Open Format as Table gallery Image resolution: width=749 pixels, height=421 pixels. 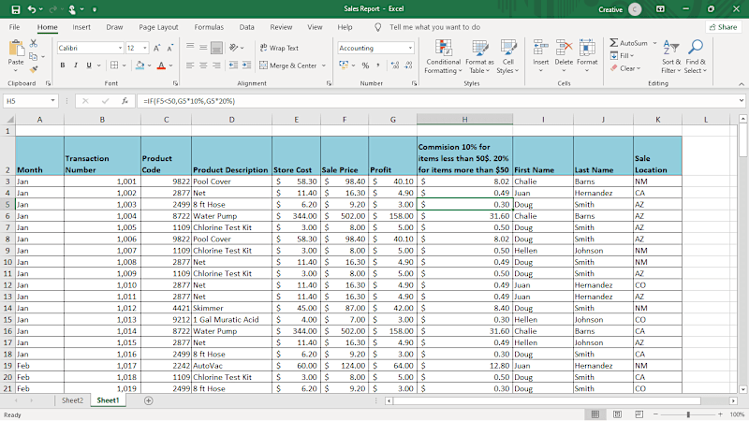(x=479, y=57)
